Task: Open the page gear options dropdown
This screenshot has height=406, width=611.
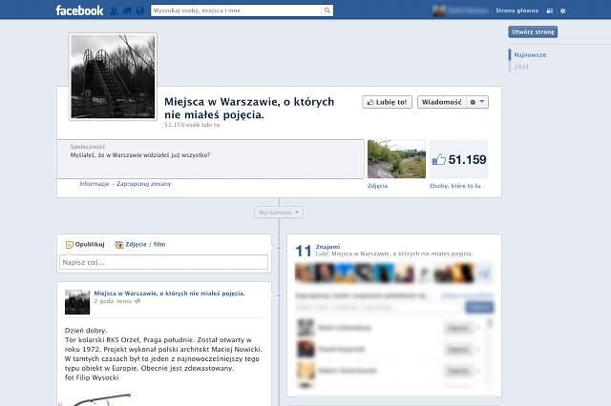Action: 477,102
